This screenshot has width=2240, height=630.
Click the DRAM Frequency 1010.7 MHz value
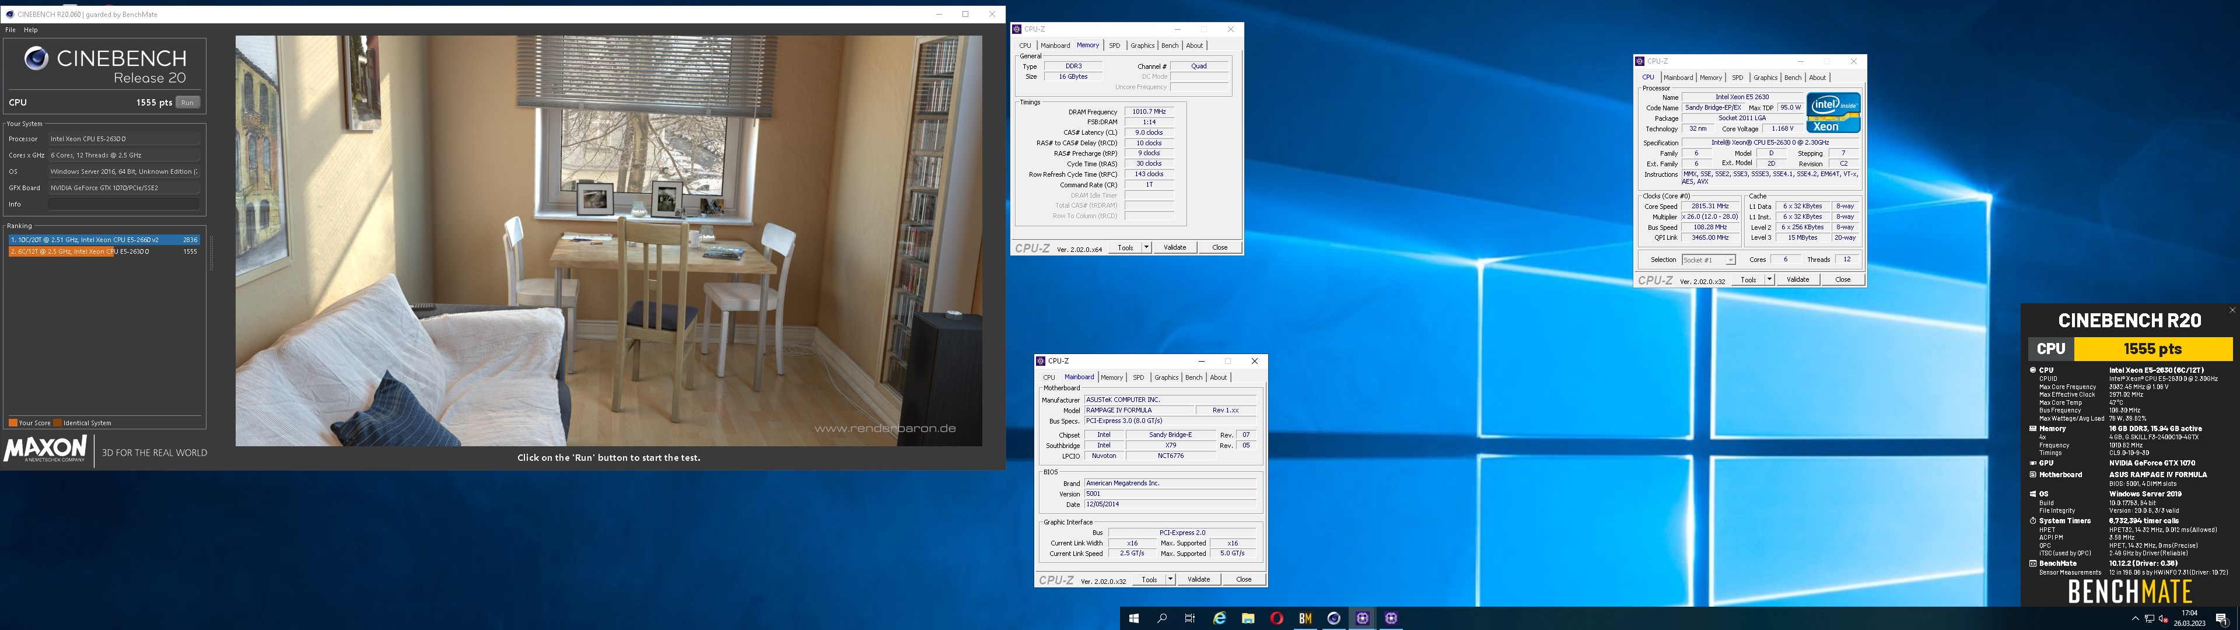coord(1150,112)
